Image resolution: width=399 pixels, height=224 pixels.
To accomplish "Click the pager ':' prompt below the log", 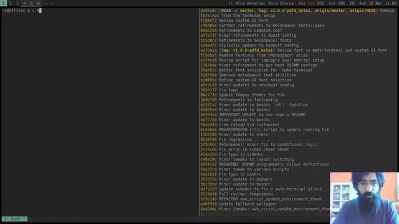I will coord(201,214).
